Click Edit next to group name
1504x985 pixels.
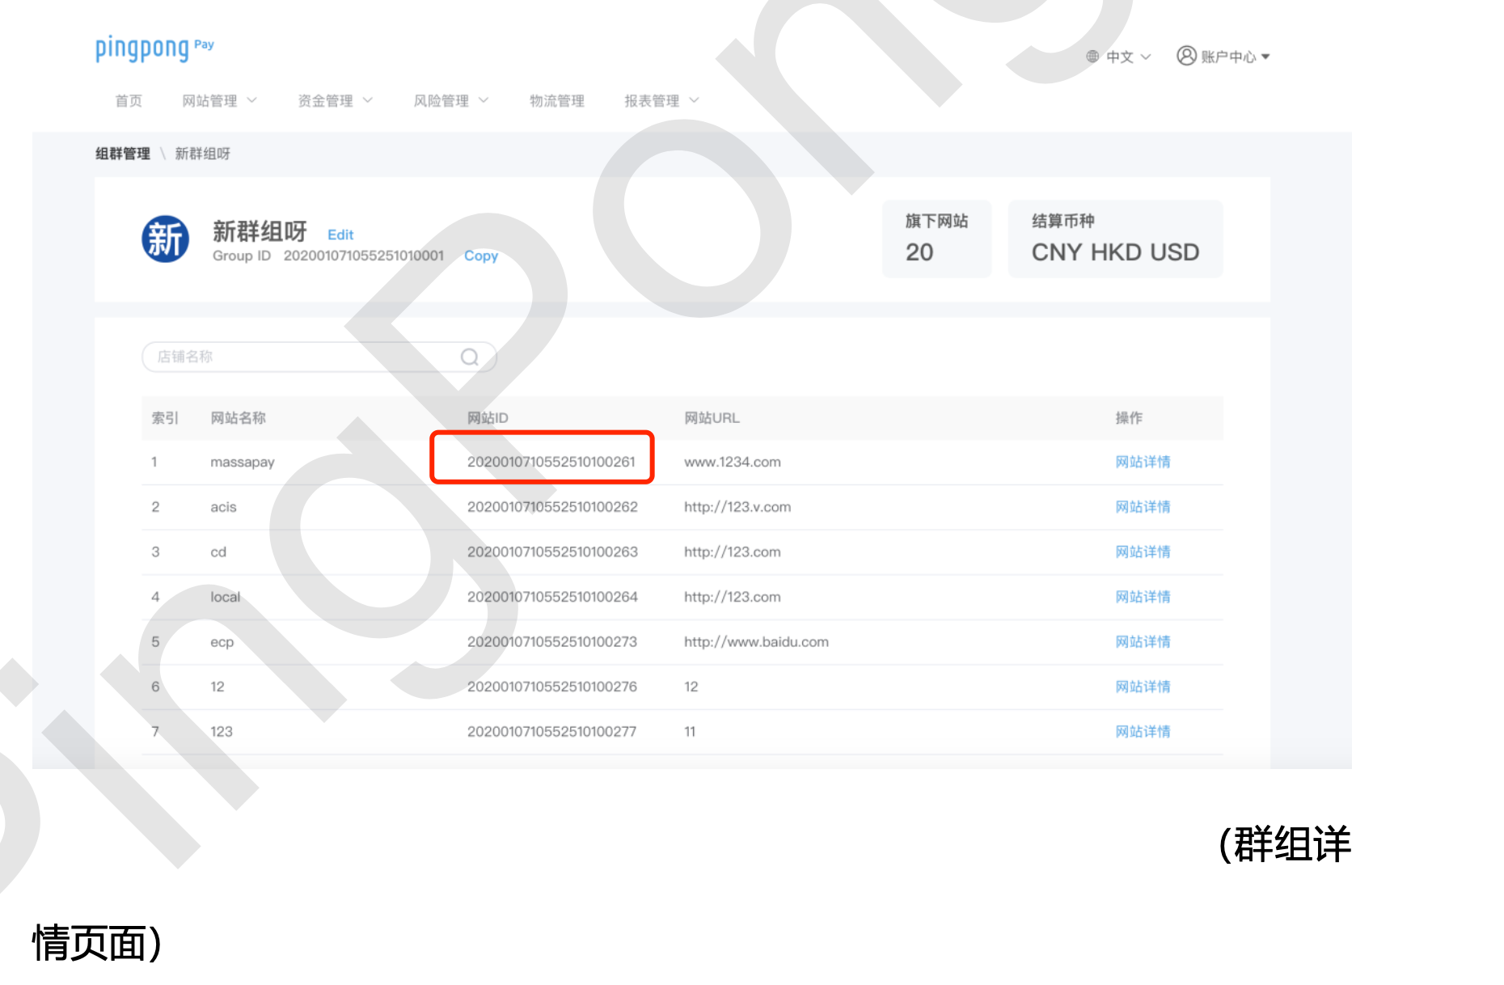(x=340, y=235)
